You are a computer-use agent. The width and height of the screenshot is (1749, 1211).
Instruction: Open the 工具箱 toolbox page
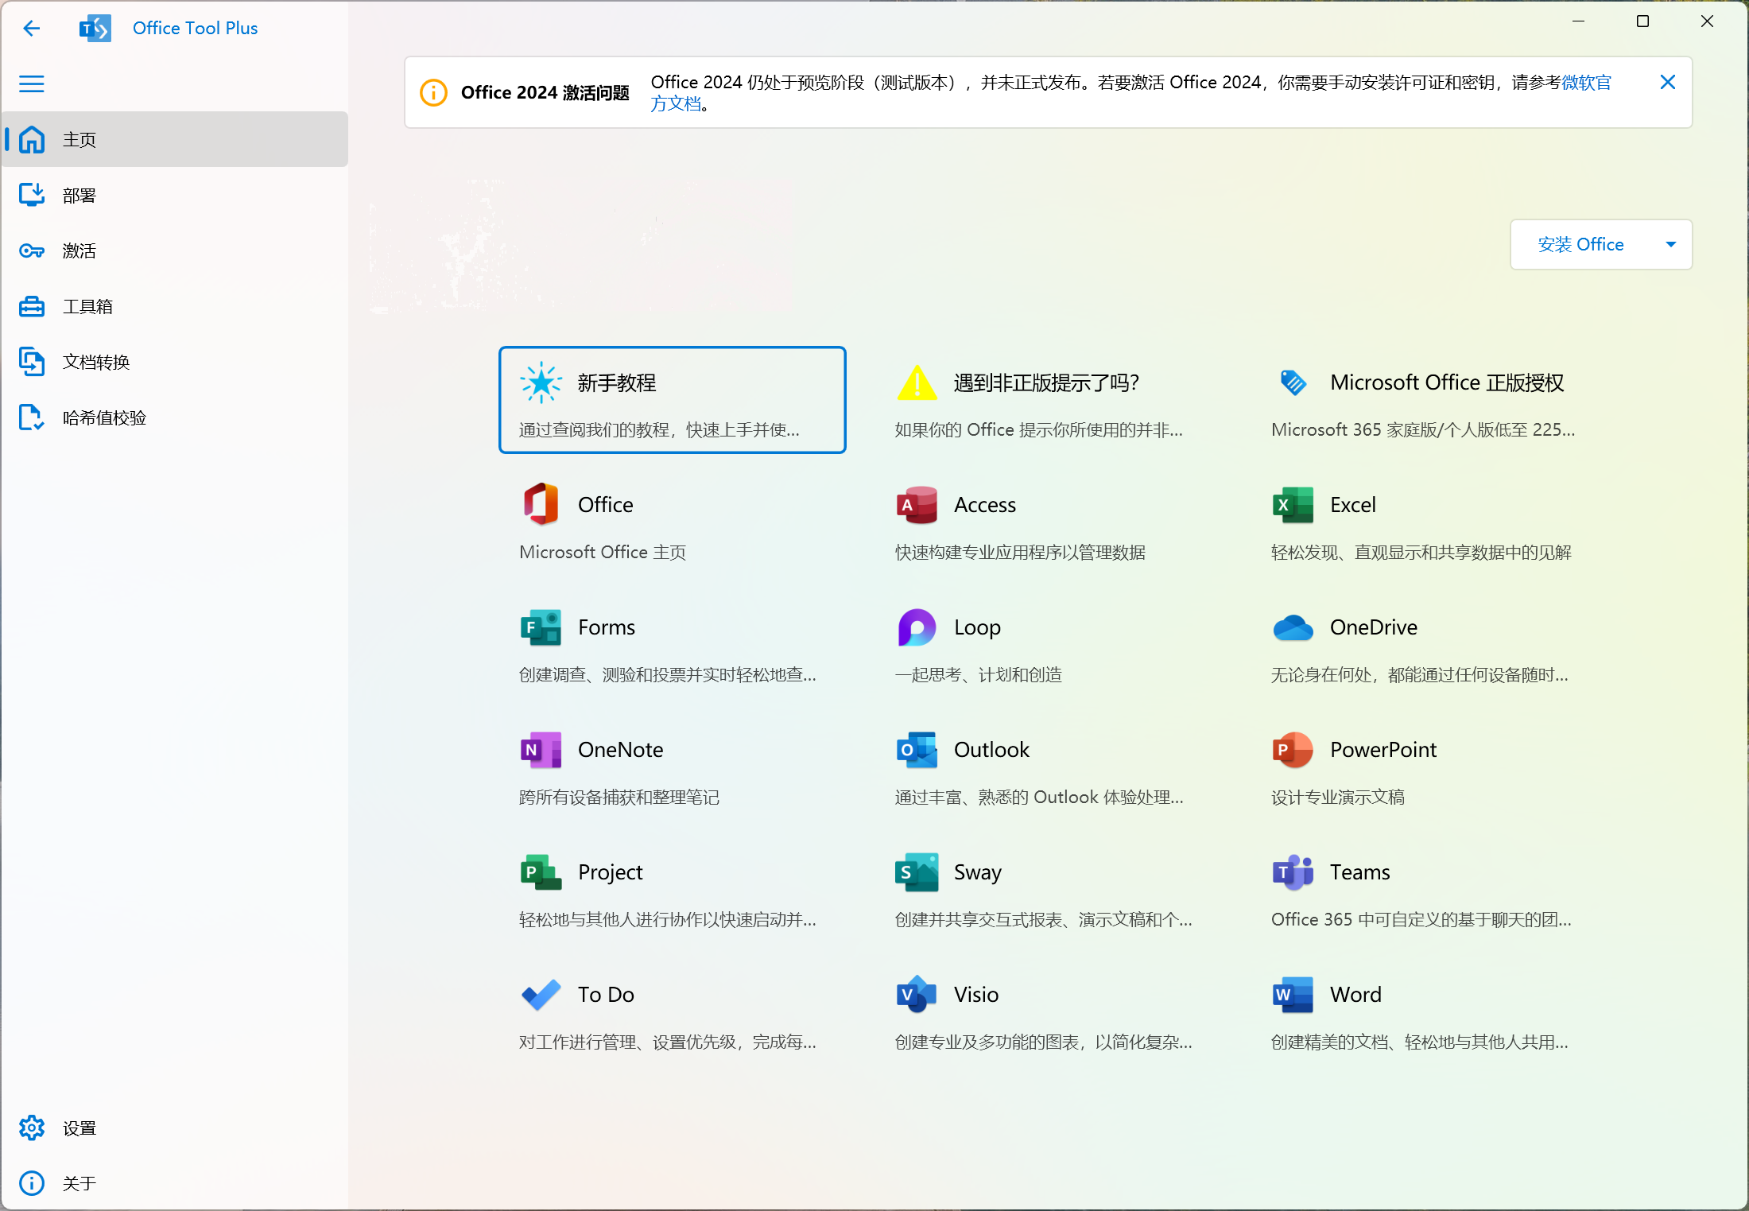click(x=175, y=306)
